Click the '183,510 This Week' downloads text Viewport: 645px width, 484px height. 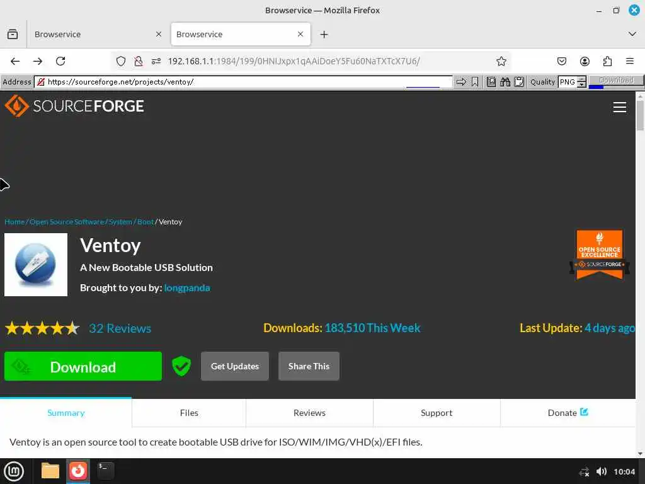coord(373,328)
